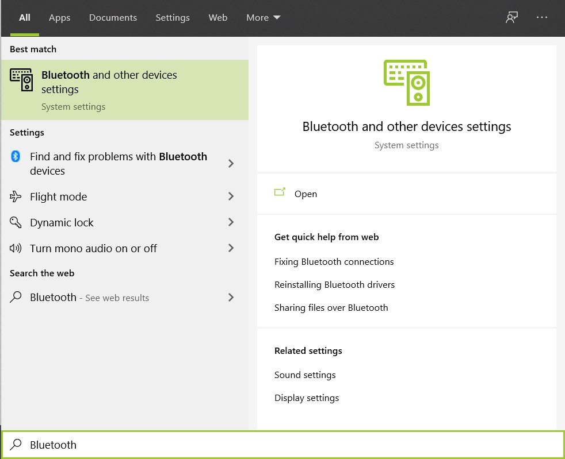The width and height of the screenshot is (565, 459).
Task: Click the magnifier icon in the search box
Action: pos(16,445)
